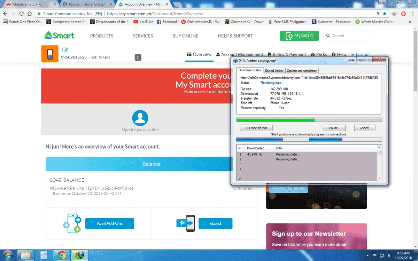Viewport: 418px width, 261px height.
Task: Click the Opera extension icon in toolbar
Action: (x=403, y=14)
